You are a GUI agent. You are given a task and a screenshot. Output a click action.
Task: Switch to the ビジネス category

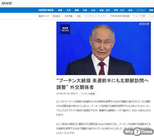(141, 10)
